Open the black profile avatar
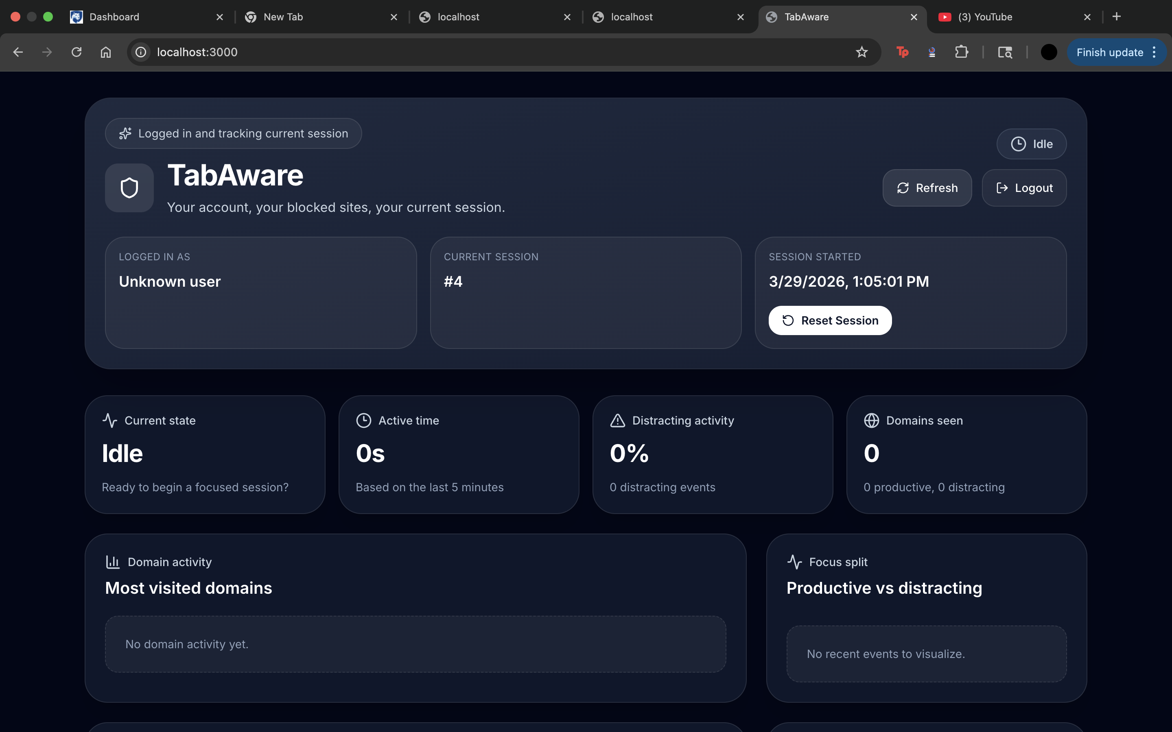This screenshot has width=1172, height=732. (1049, 52)
